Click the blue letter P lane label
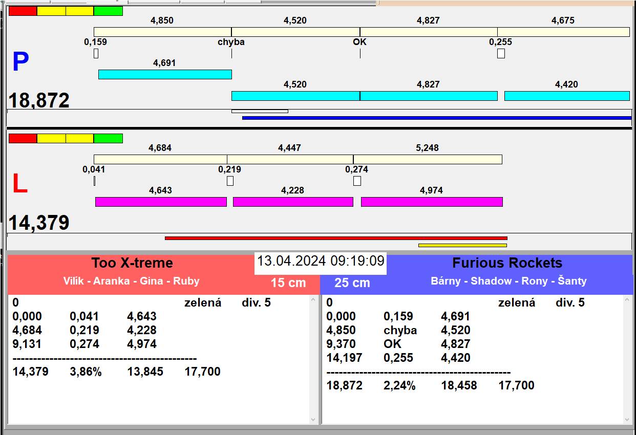636x435 pixels. [x=20, y=62]
